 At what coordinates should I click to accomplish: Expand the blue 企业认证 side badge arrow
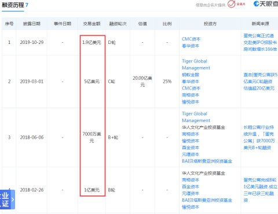(13, 200)
